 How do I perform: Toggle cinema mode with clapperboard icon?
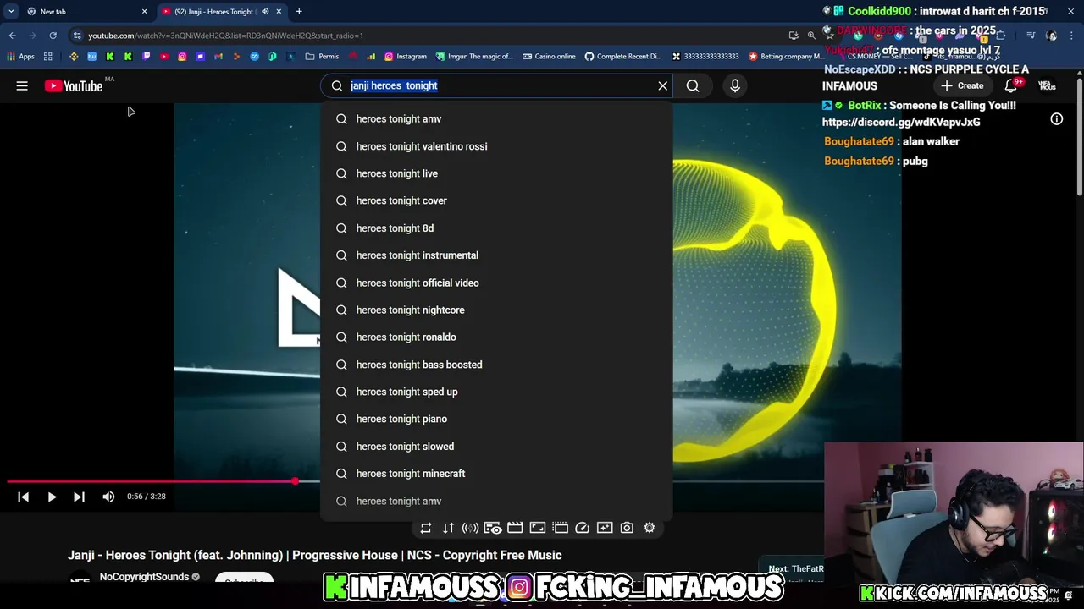(515, 528)
